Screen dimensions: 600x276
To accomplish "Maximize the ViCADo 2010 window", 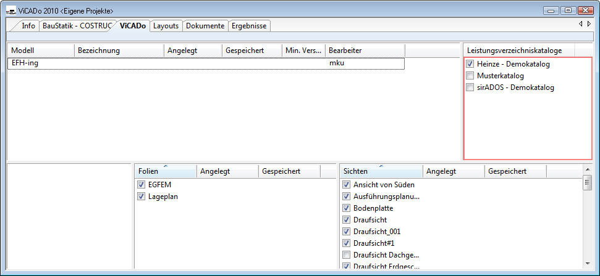I will pos(568,10).
